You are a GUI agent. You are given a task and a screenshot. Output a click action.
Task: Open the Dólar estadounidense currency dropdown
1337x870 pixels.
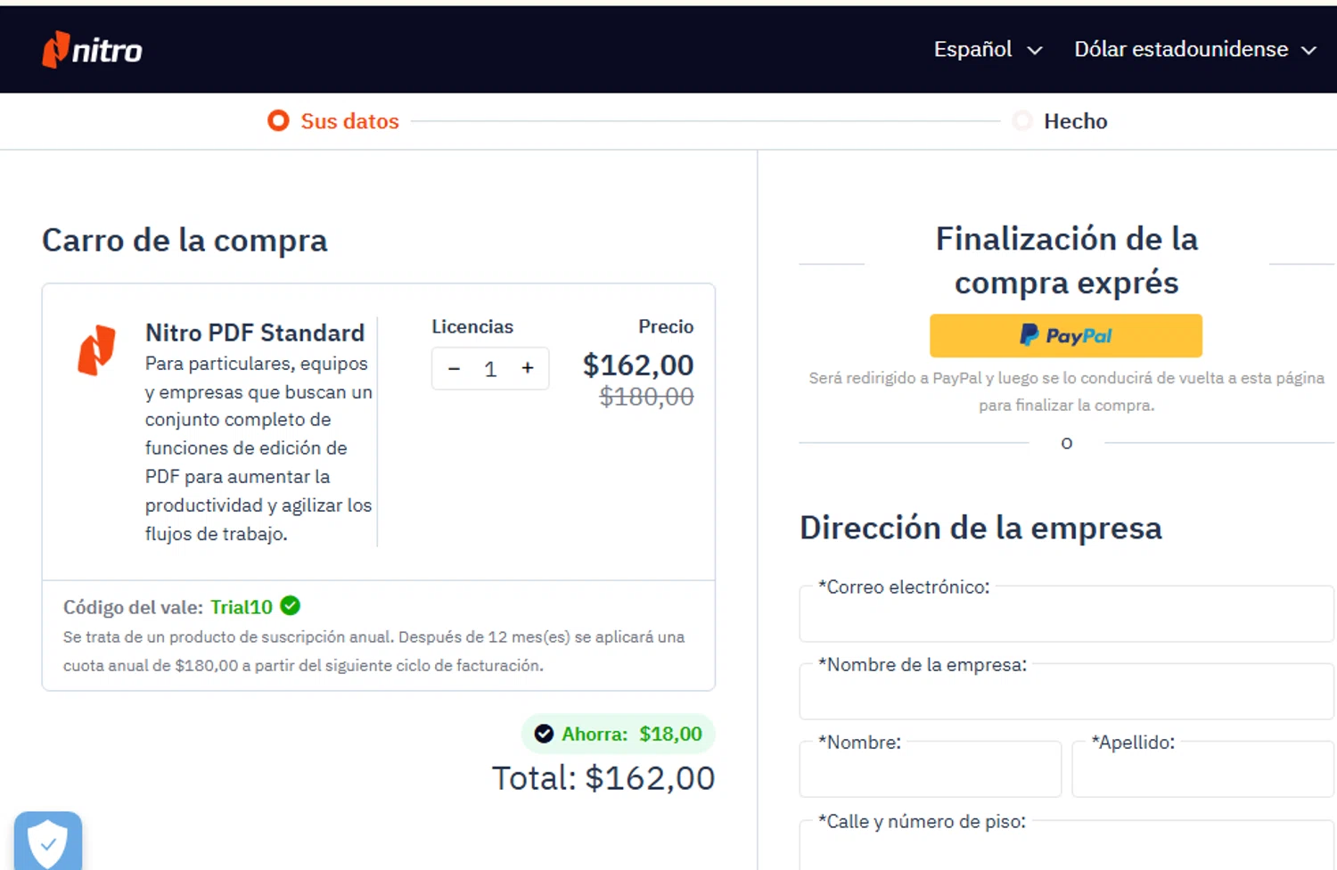tap(1194, 50)
